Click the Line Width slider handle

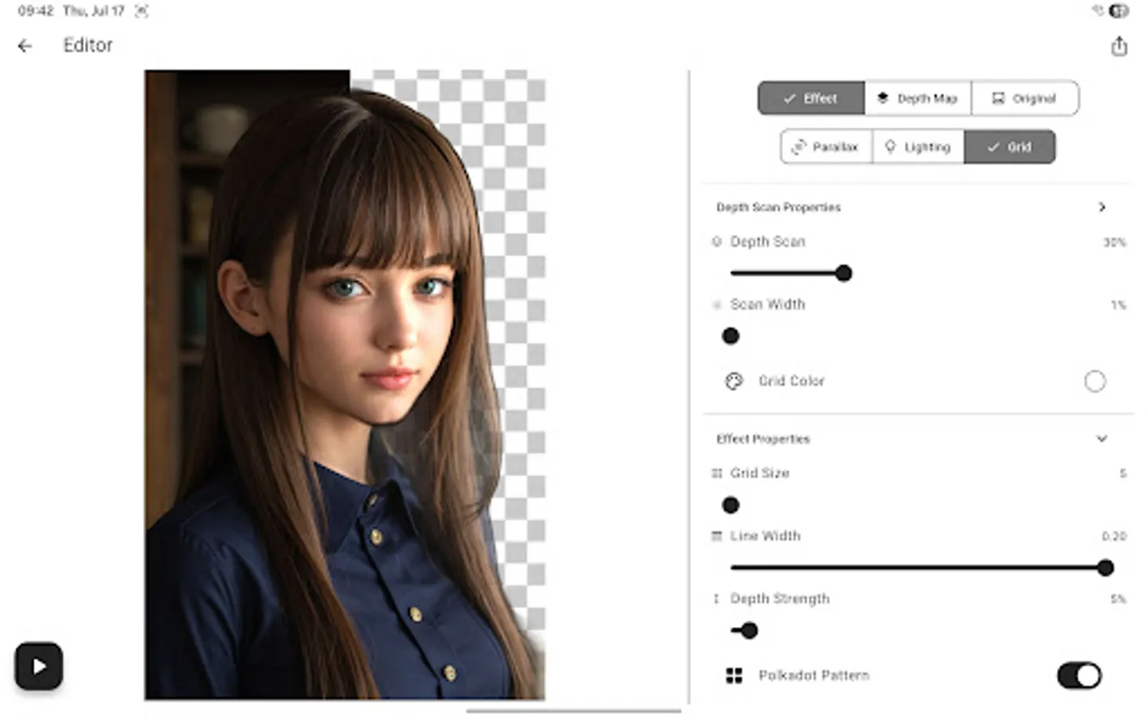pos(1105,567)
